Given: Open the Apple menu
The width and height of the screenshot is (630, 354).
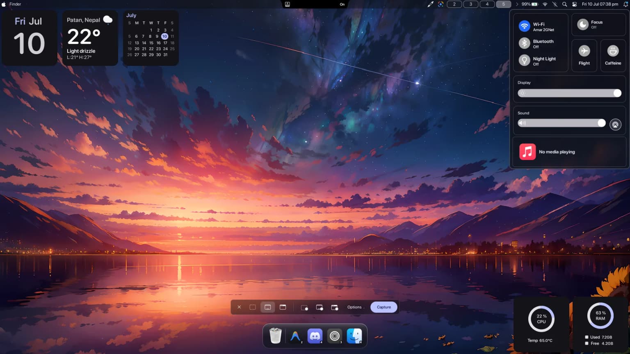Looking at the screenshot, I should (4, 4).
